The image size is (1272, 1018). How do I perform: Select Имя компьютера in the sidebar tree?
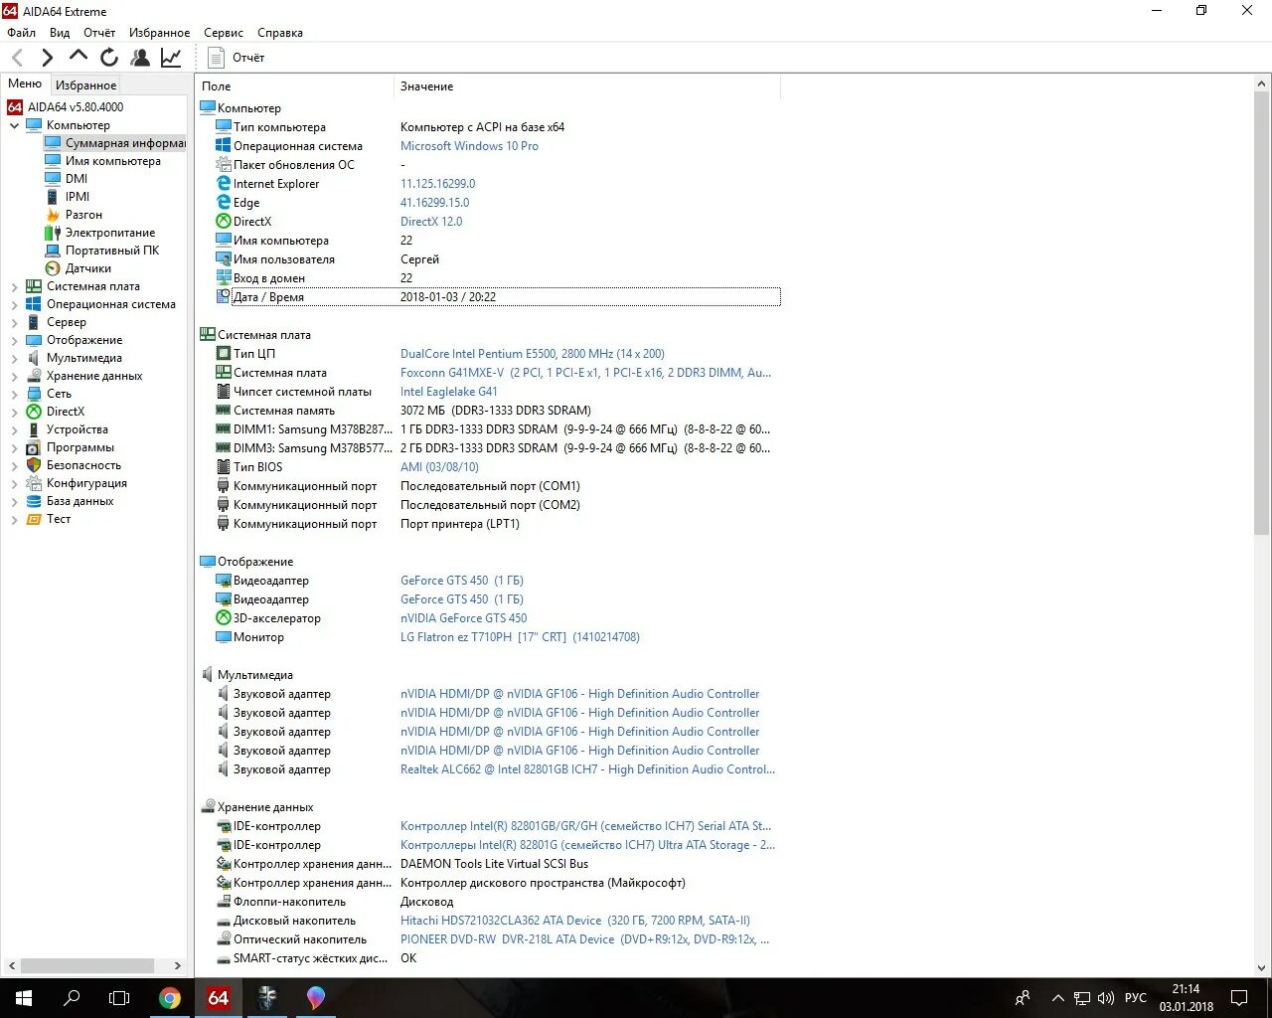click(x=102, y=161)
